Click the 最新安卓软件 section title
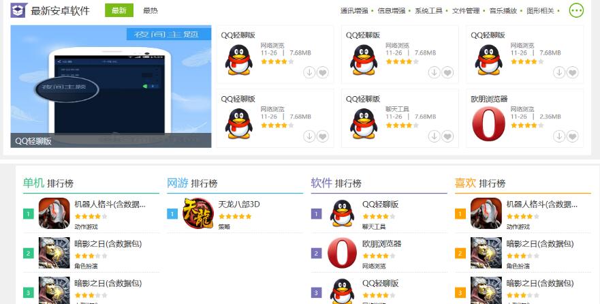The height and width of the screenshot is (304, 600). coord(60,11)
